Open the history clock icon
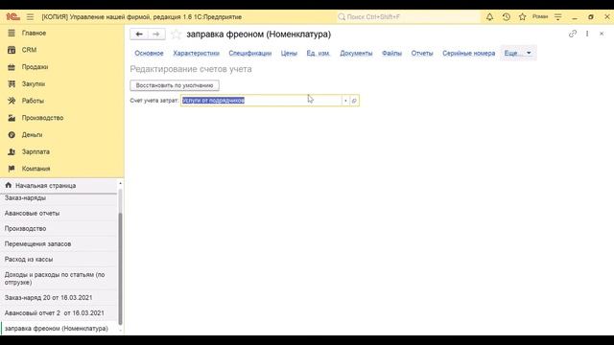 click(507, 17)
